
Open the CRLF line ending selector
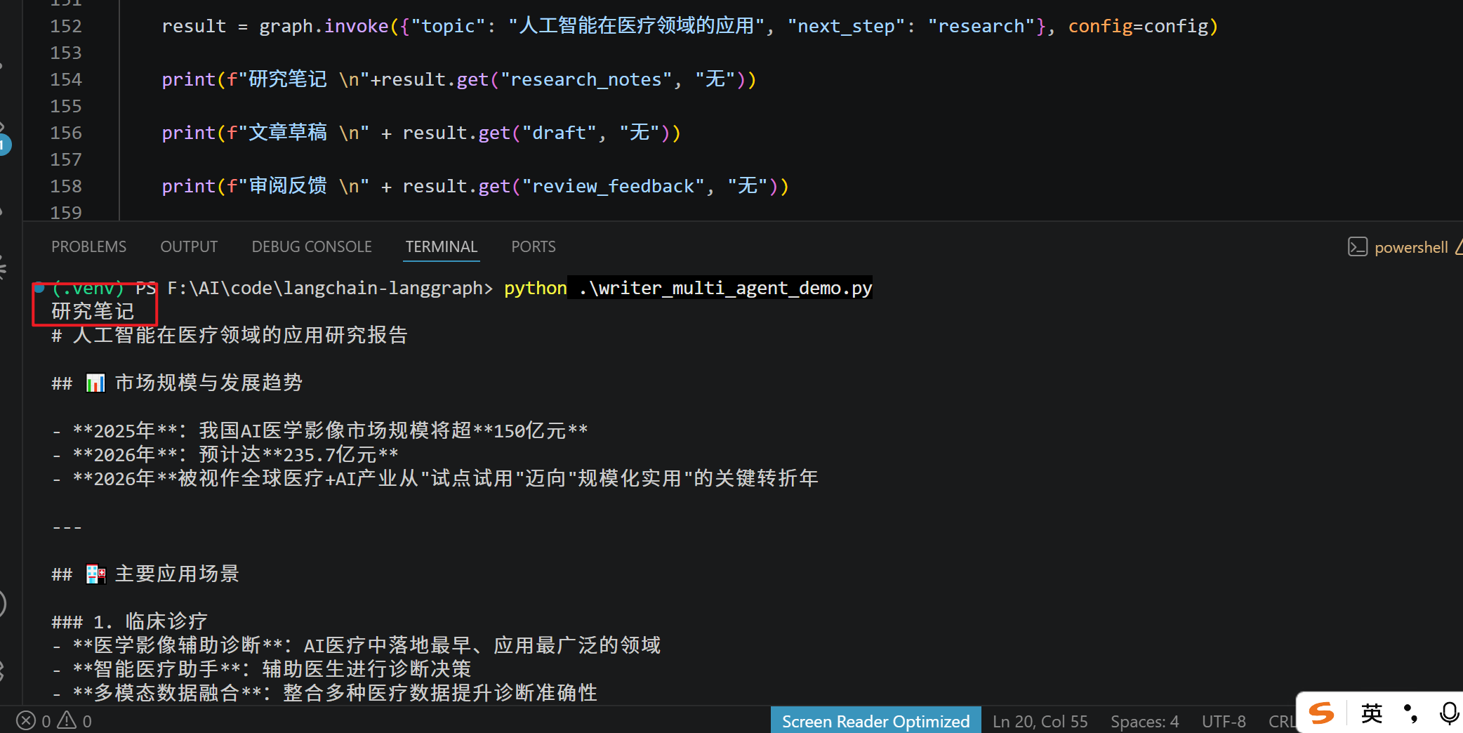coord(1281,721)
